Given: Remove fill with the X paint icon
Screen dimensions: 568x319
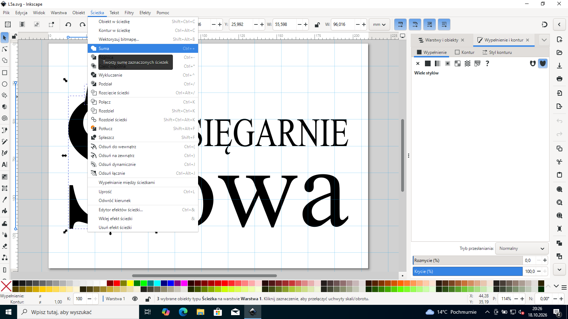Looking at the screenshot, I should tap(418, 63).
